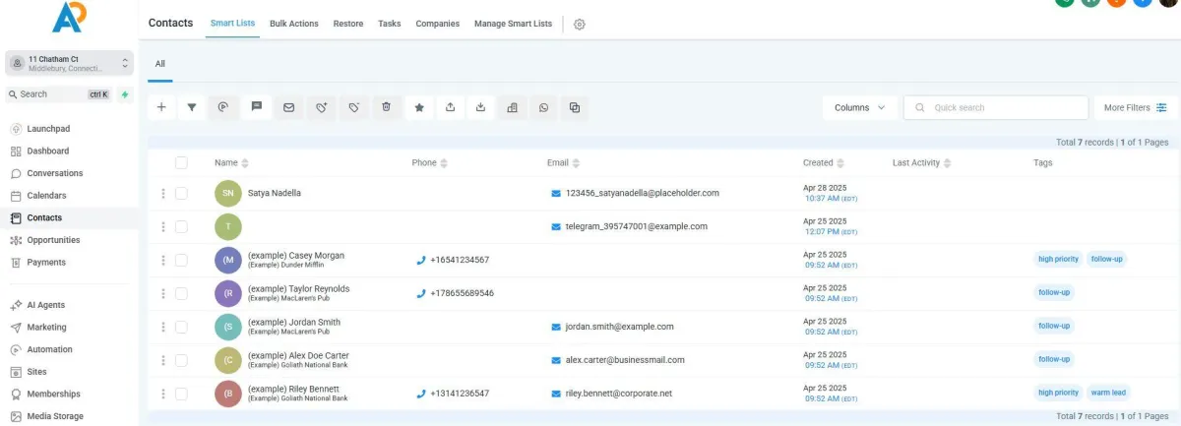Screen dimensions: 1181x426
Task: Check the box for Satya Nadella
Action: 181,194
